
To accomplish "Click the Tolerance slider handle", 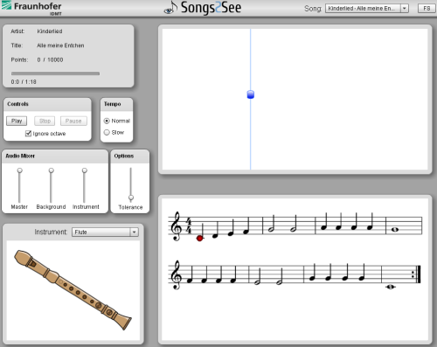I will click(131, 198).
